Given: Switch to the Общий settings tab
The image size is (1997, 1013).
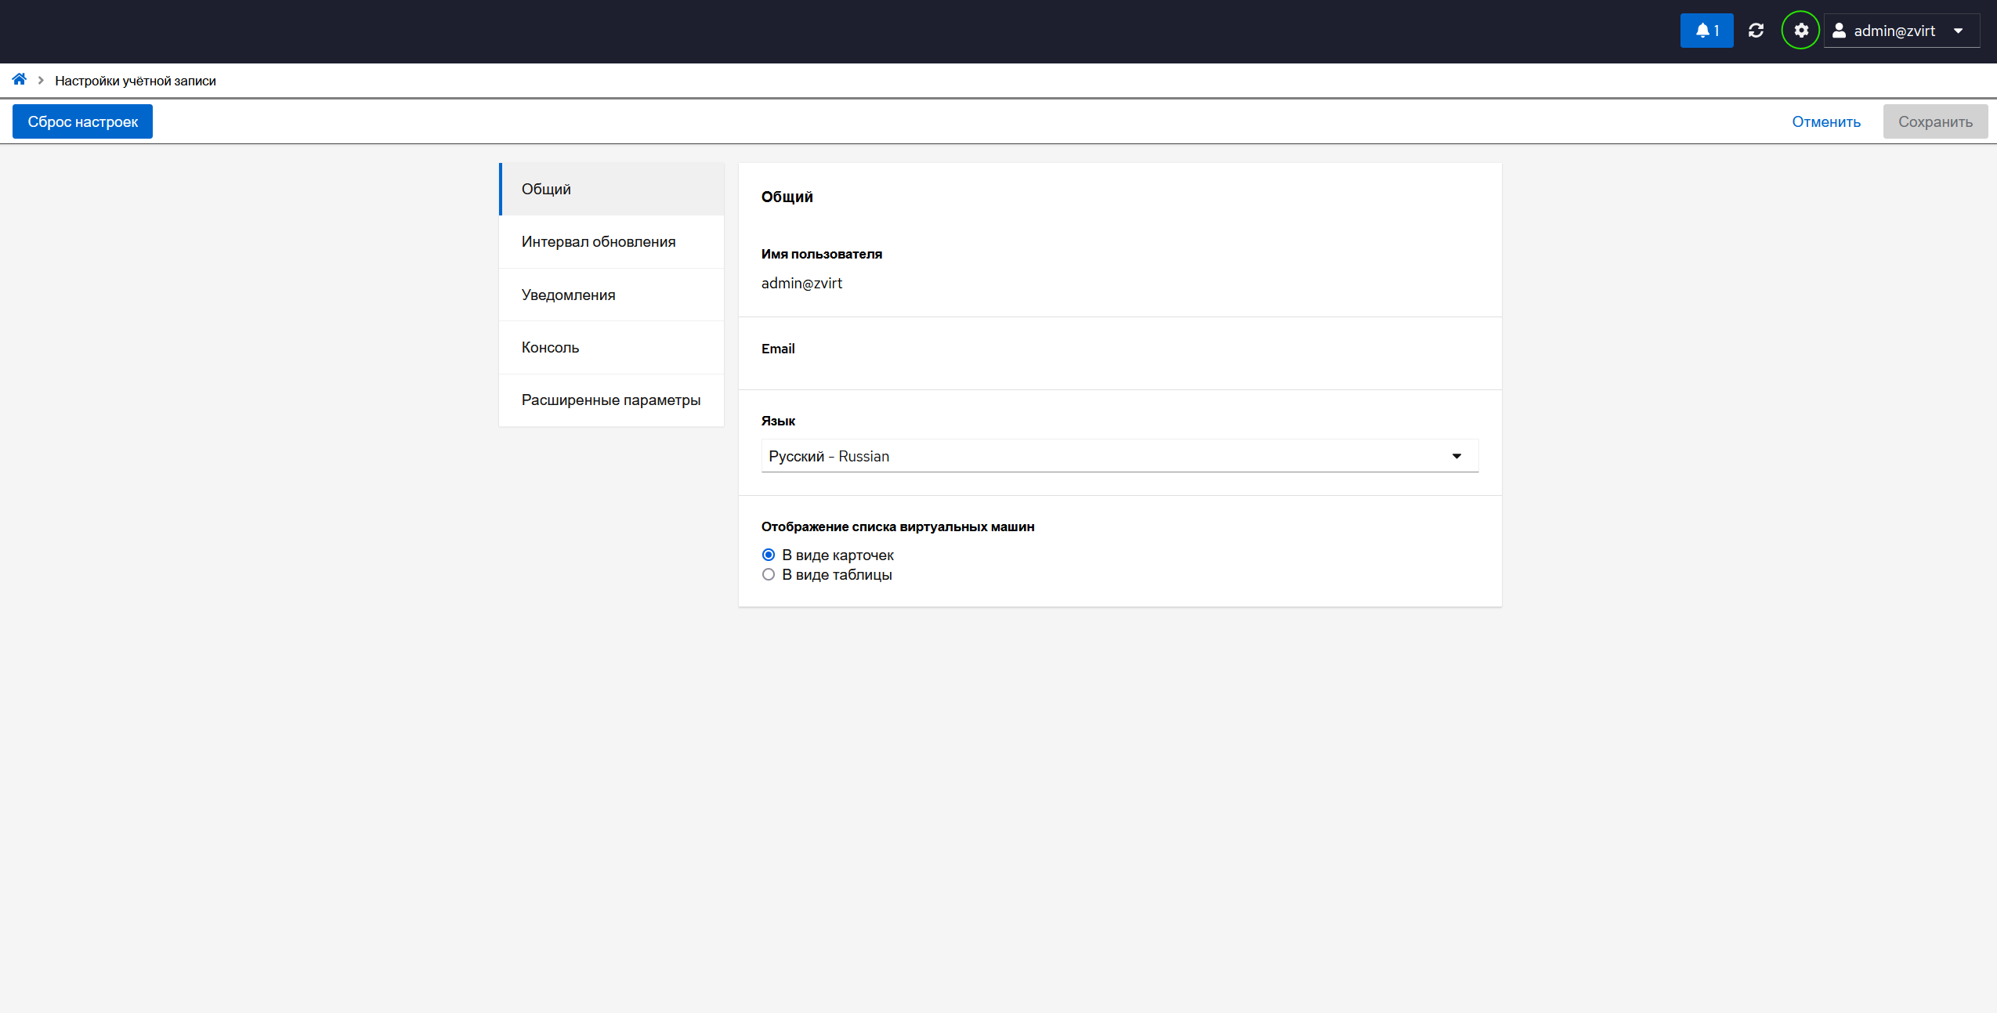Looking at the screenshot, I should (x=612, y=189).
